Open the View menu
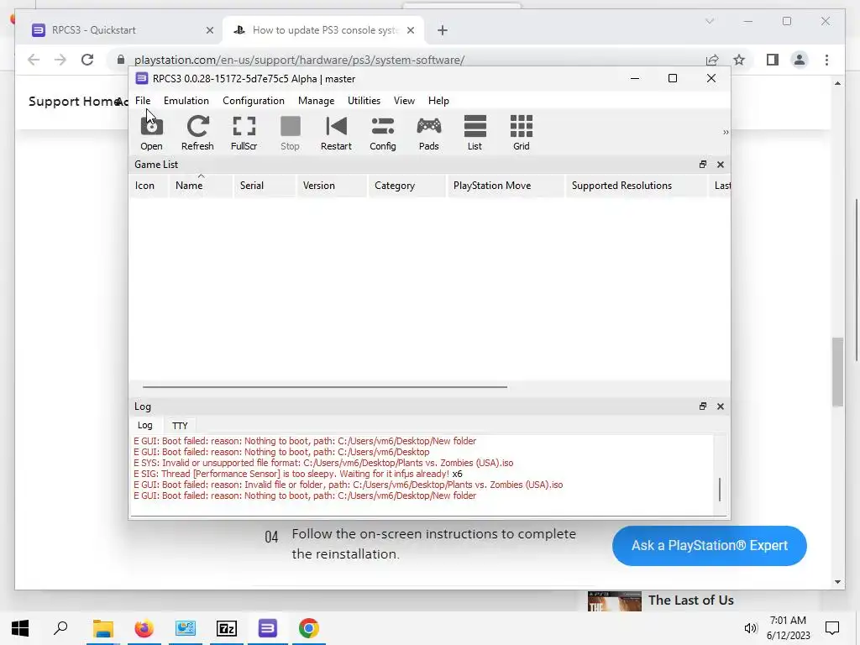Image resolution: width=860 pixels, height=645 pixels. (404, 101)
